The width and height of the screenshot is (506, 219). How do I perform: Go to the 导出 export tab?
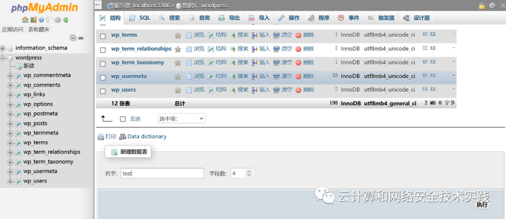229,18
